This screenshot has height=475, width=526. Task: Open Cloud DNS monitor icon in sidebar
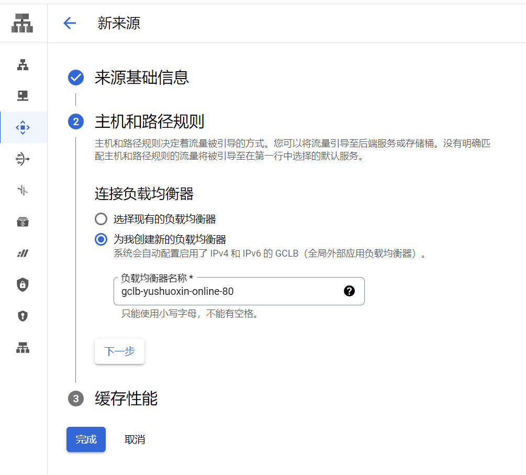[23, 96]
